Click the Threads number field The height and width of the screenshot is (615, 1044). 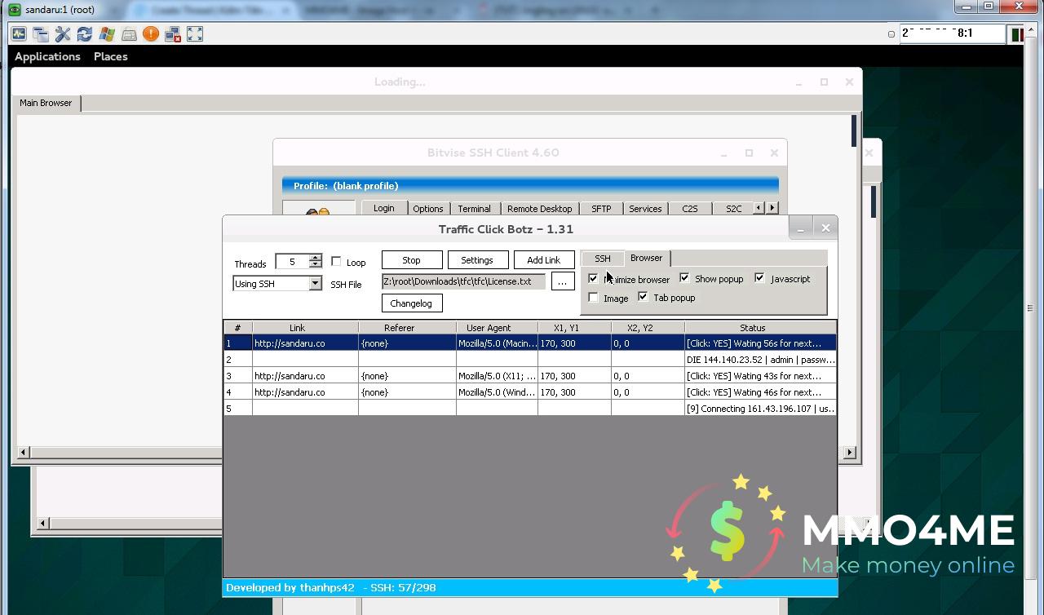(292, 262)
